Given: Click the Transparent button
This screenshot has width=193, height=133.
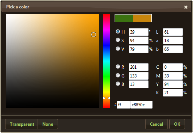Looking at the screenshot, I should click(x=22, y=124).
